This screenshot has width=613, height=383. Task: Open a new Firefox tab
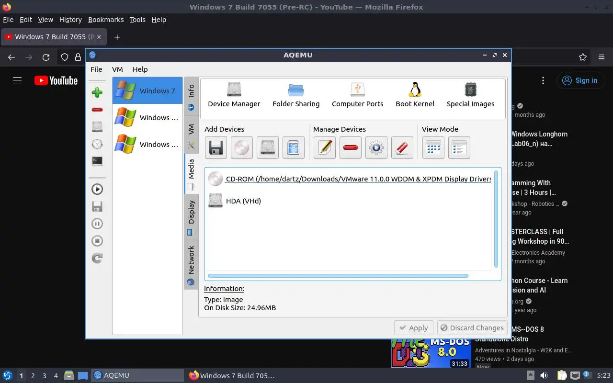117,37
